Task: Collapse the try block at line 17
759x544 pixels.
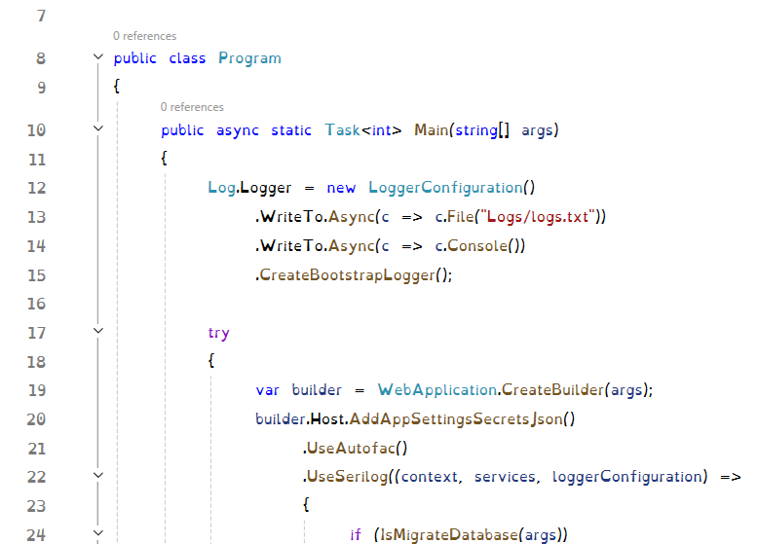Action: [x=98, y=331]
